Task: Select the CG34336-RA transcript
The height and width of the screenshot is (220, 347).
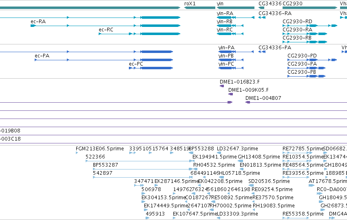Action: point(262,18)
